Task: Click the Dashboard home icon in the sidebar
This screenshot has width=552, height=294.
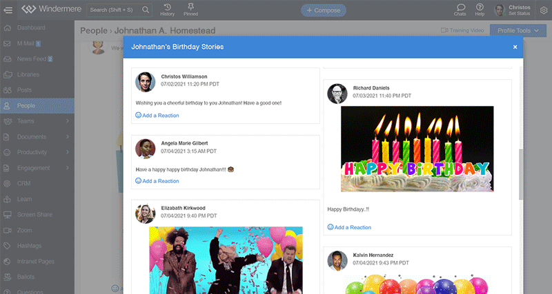Action: [x=8, y=28]
